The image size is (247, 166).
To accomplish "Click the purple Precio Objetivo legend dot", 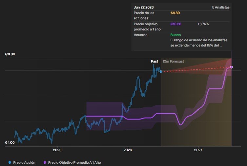I will (45, 162).
